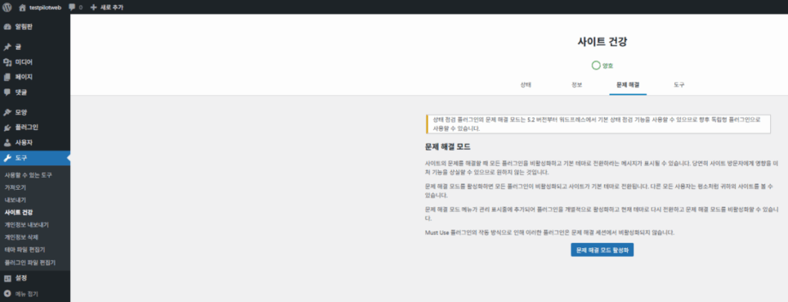Switch to the 정보 tab
This screenshot has height=302, width=788.
[x=576, y=85]
